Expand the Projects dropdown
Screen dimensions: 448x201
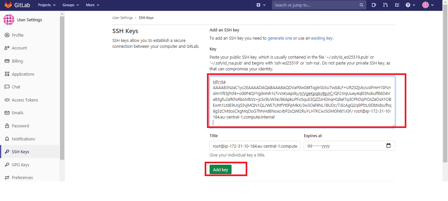click(x=47, y=5)
